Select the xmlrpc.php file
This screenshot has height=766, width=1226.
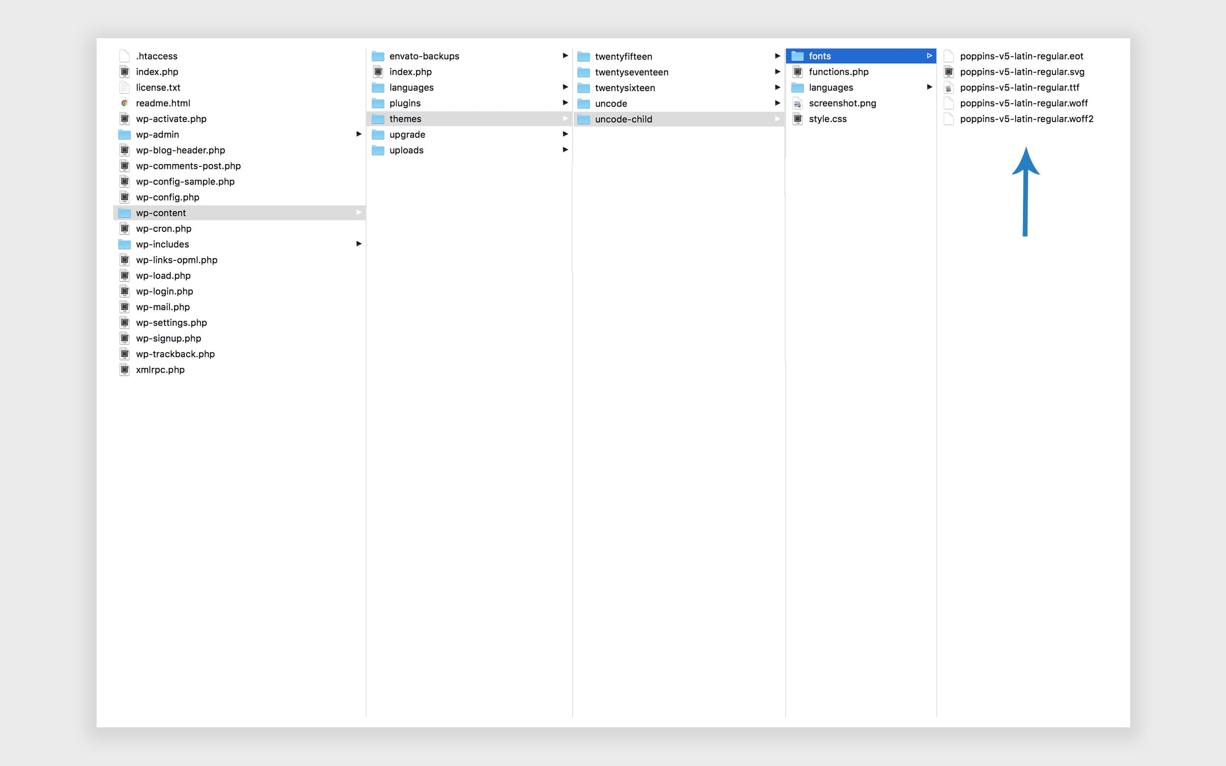tap(160, 369)
